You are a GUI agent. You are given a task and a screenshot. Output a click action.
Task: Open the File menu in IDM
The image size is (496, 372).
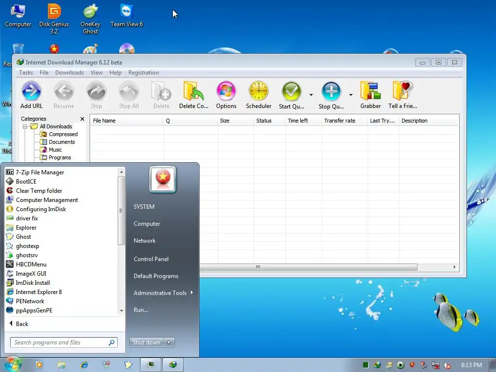[44, 73]
